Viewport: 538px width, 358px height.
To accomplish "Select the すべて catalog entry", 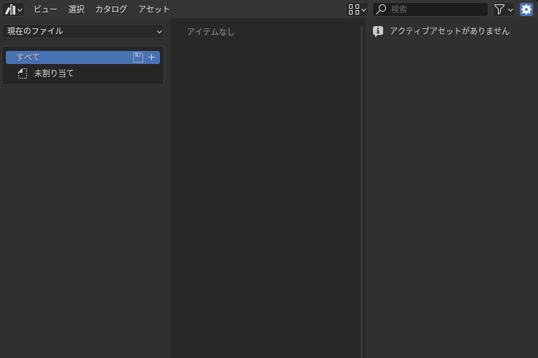I will [x=65, y=57].
